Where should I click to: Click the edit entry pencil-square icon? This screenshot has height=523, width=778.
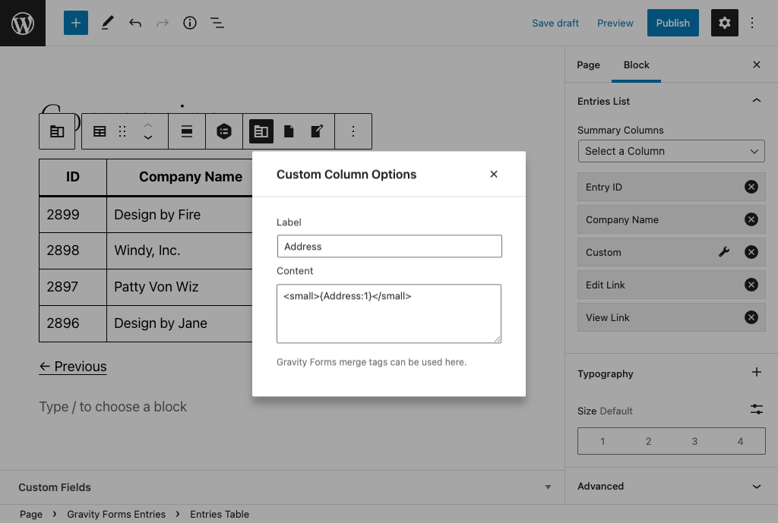tap(317, 131)
